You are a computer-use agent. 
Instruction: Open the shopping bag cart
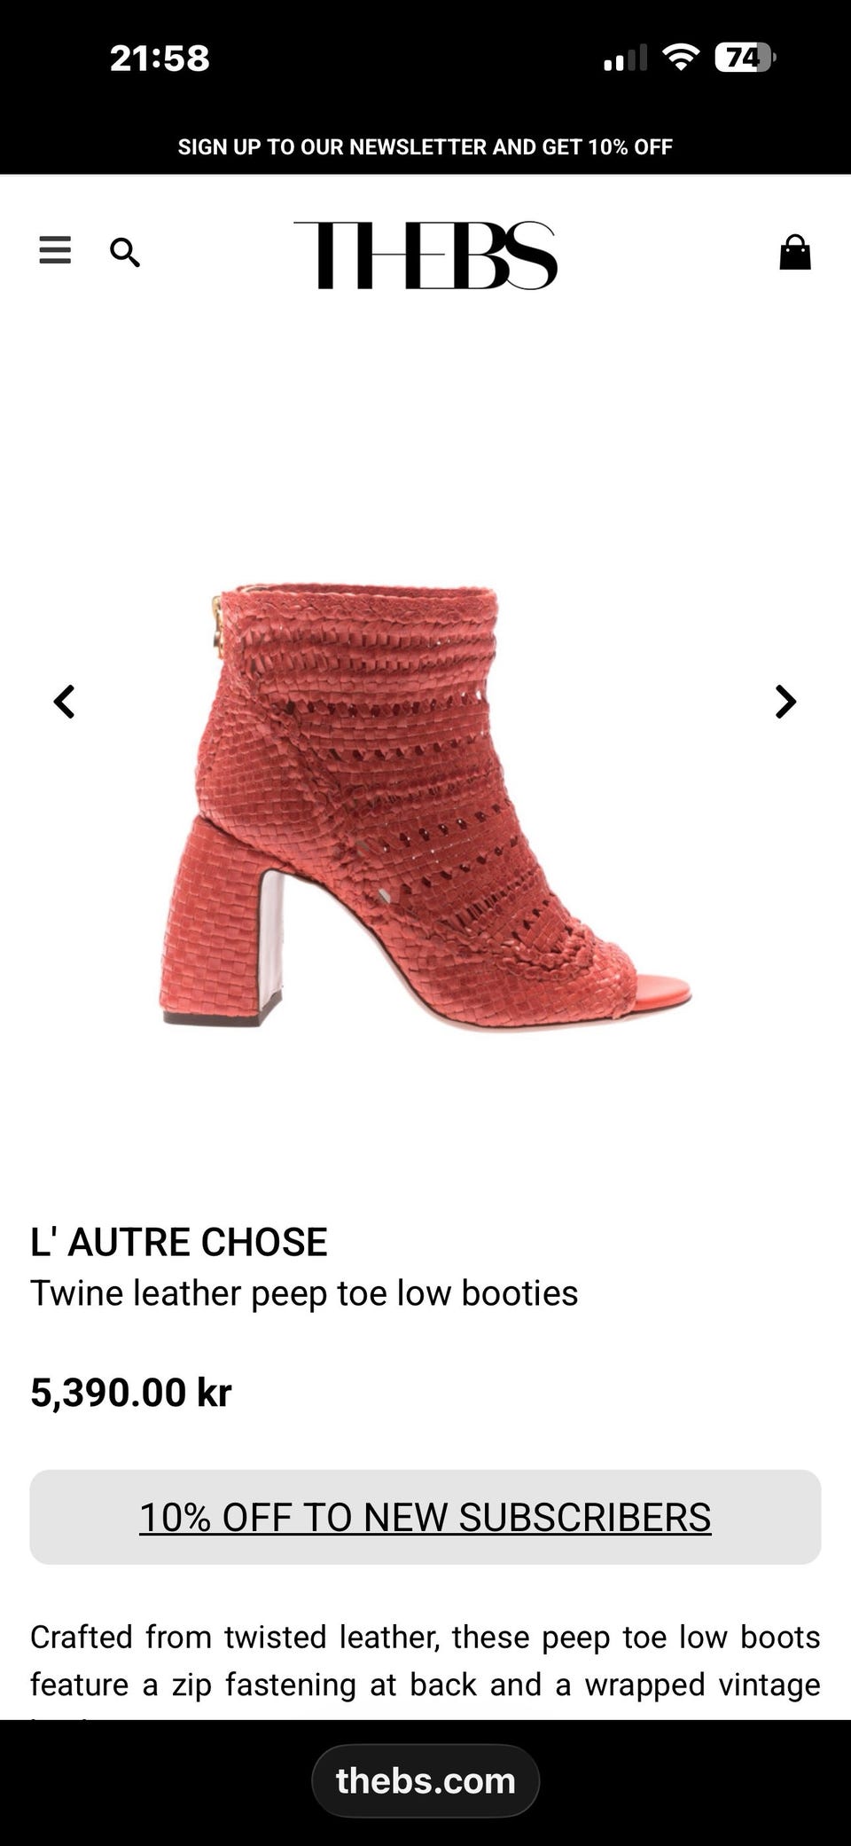click(795, 253)
